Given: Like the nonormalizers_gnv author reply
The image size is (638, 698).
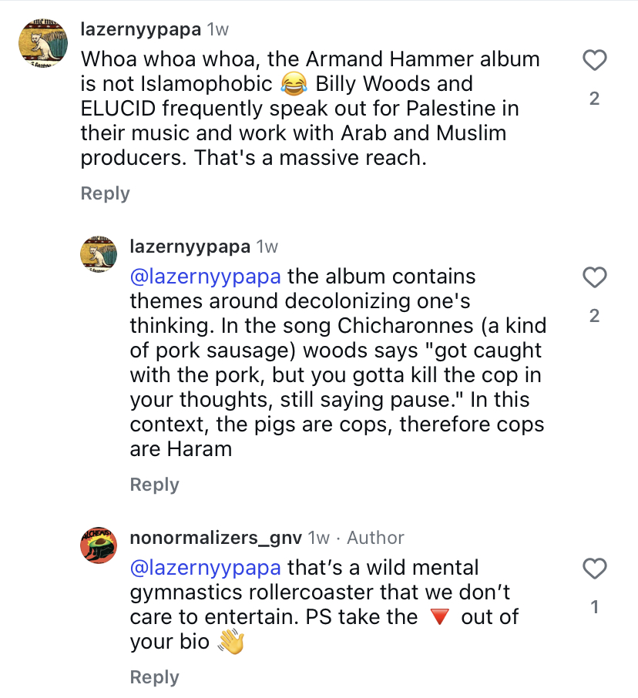Looking at the screenshot, I should coord(594,569).
